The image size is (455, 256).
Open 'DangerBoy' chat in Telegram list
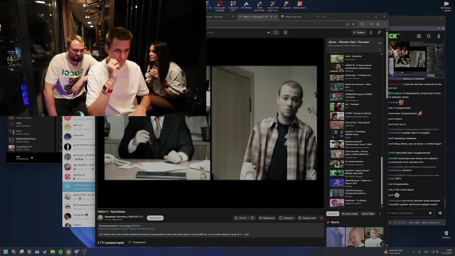coord(79,216)
